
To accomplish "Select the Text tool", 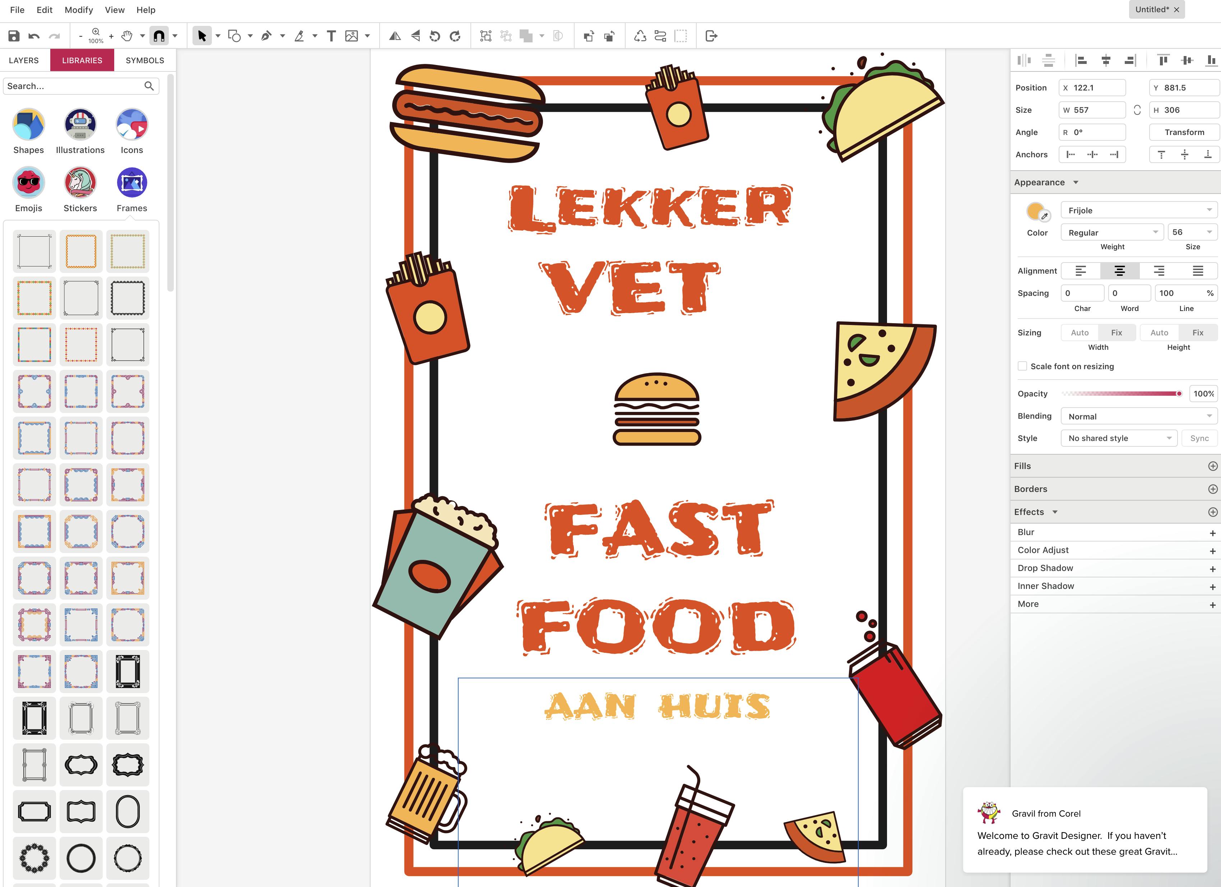I will click(331, 36).
